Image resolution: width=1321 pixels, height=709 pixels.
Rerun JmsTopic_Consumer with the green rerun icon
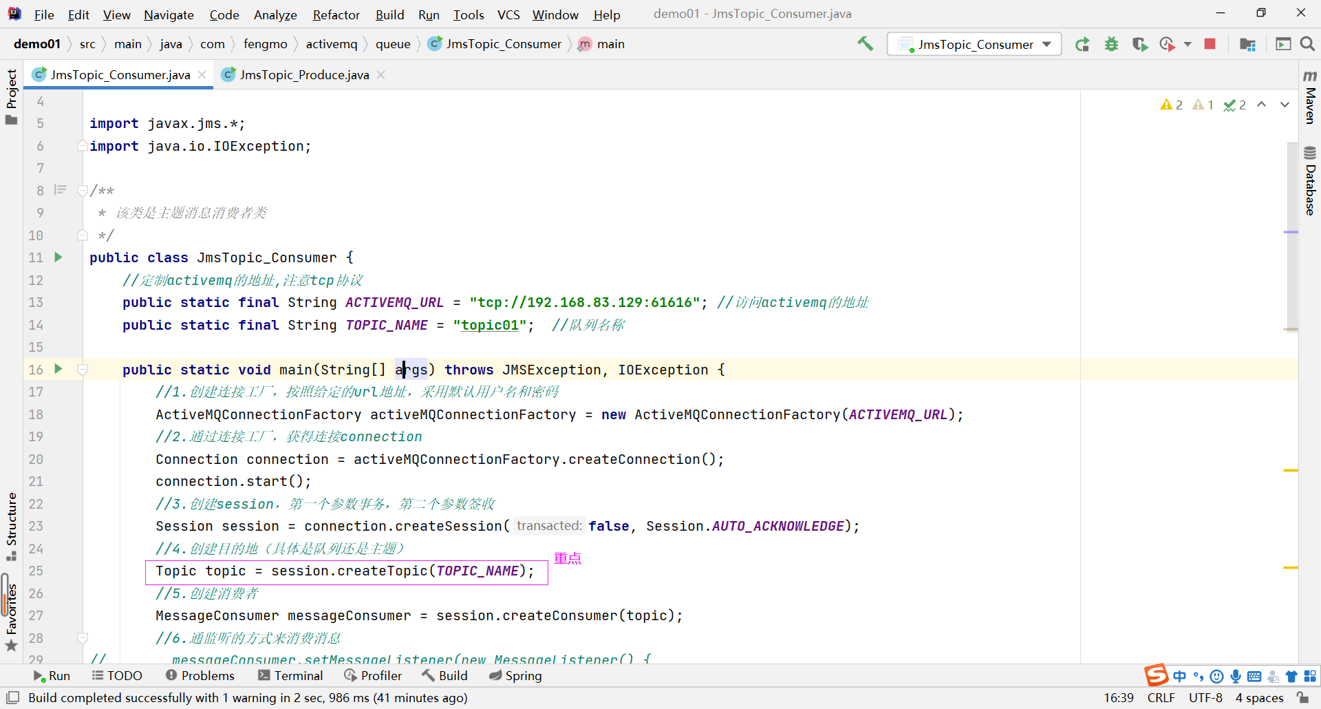tap(1082, 44)
